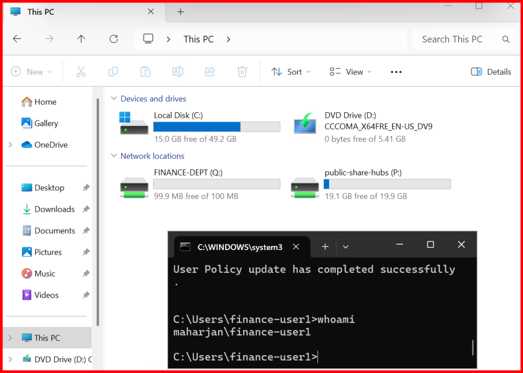Select the This PC Explorer tab
Screen dimensions: 523x373
tap(77, 12)
